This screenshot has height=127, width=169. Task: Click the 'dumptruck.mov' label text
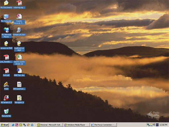coord(19,35)
